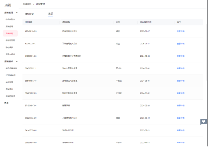View details of the 2024-02-28 violation
Image resolution: width=208 pixels, height=147 pixels.
[x=180, y=106]
